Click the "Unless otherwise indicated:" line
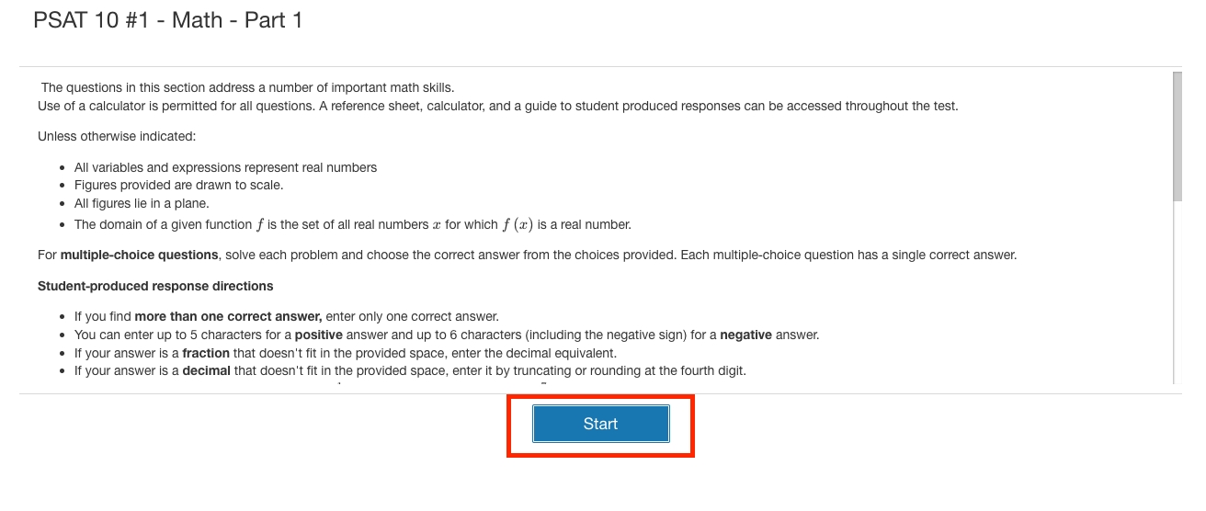Viewport: 1206px width, 511px height. click(117, 136)
